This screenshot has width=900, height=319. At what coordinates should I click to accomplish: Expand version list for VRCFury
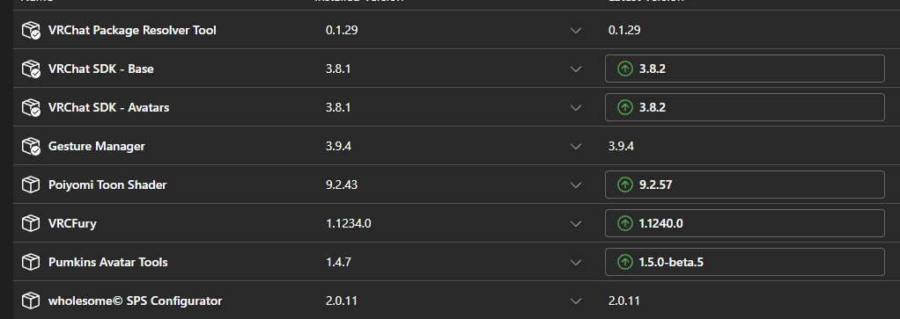[576, 224]
